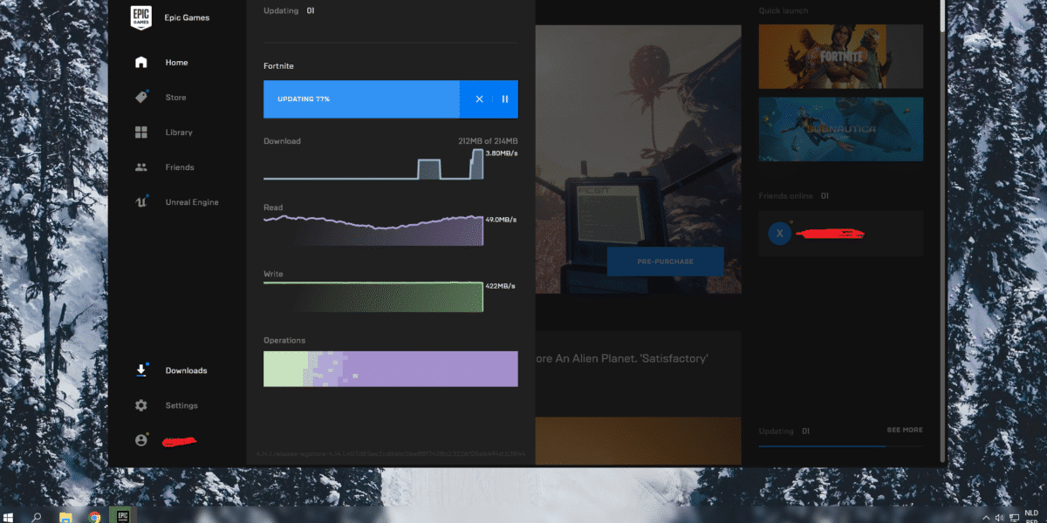The width and height of the screenshot is (1047, 523).
Task: Click the '49.0MB/s' read rate
Action: click(502, 220)
